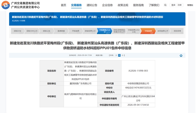Favorite this page with the star icon
The height and width of the screenshot is (113, 196).
[181, 56]
